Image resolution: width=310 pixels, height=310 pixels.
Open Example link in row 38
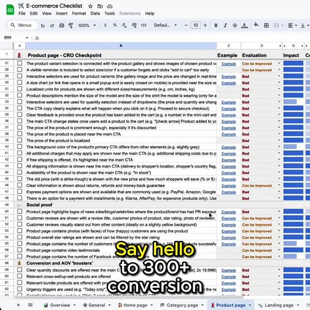229,134
